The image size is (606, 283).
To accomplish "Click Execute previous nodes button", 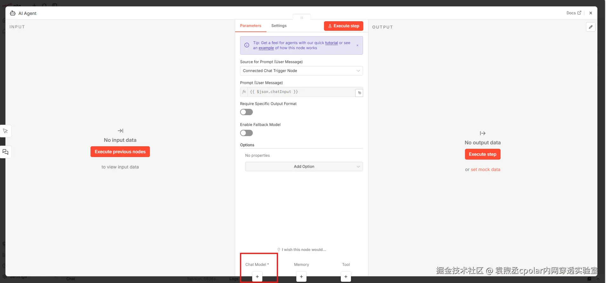I will [x=120, y=152].
